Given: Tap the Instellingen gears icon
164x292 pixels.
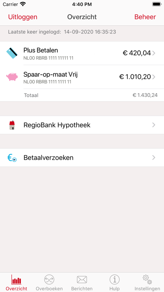Looking at the screenshot, I should point(147,279).
